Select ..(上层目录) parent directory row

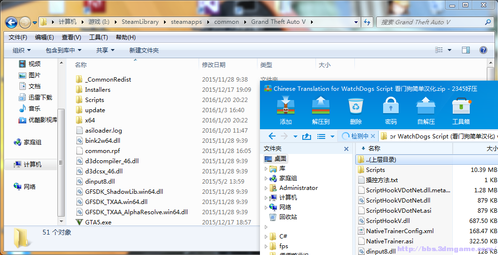pos(426,160)
